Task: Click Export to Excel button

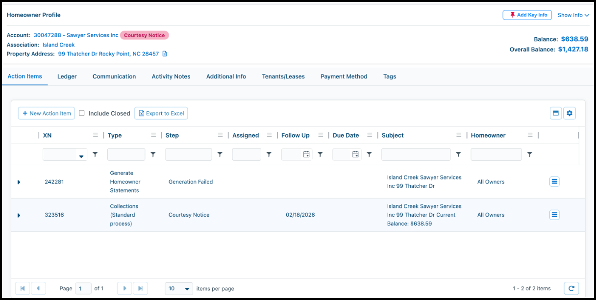Action: click(161, 113)
